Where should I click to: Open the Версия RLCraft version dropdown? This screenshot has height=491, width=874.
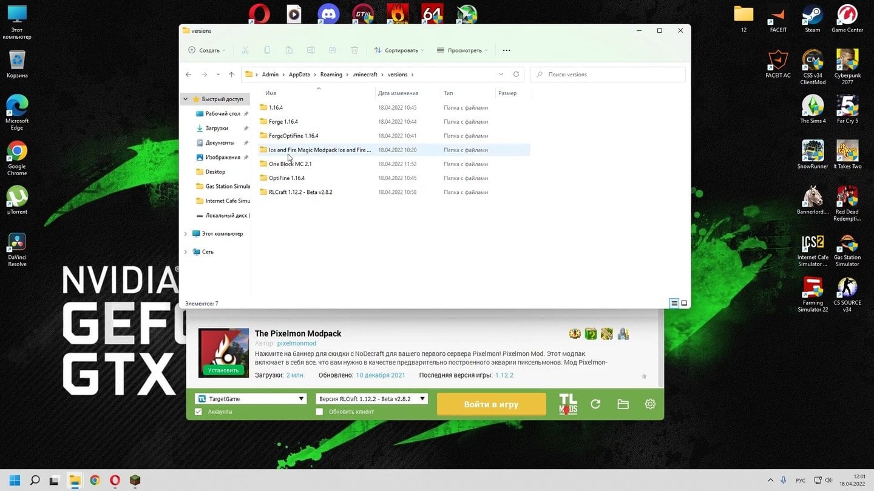(371, 399)
